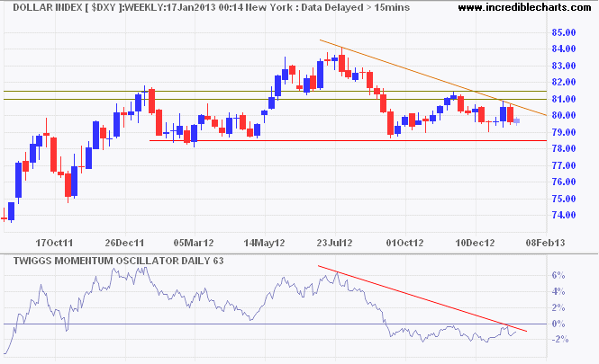Click the oscillator zero reference line

(275, 324)
